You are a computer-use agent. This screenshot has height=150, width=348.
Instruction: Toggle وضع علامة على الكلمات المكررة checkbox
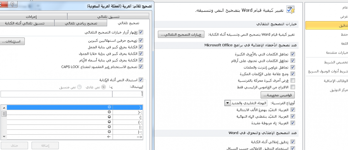[x=293, y=74]
